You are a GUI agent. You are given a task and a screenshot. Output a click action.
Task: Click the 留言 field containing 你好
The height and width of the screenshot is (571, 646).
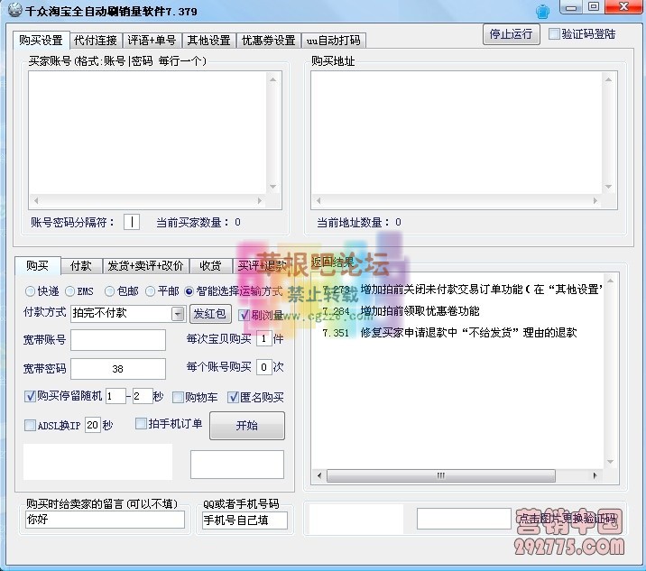pos(105,520)
